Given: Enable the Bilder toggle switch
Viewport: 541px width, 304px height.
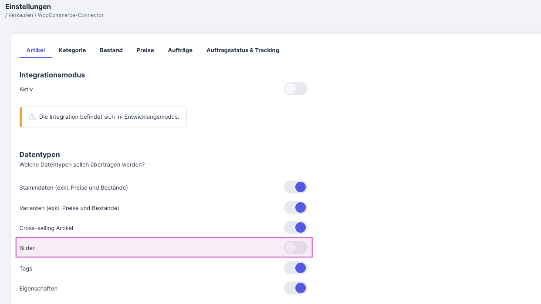Looking at the screenshot, I should pyautogui.click(x=295, y=248).
